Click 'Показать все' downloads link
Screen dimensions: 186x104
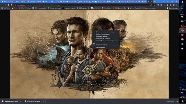point(170,101)
